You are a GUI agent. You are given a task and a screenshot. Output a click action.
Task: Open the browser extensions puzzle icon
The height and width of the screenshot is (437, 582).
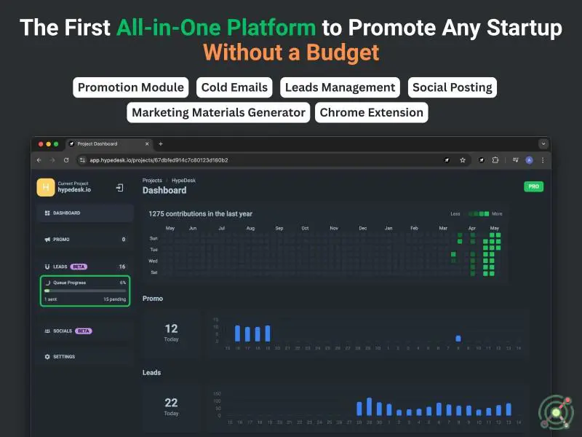pos(495,160)
